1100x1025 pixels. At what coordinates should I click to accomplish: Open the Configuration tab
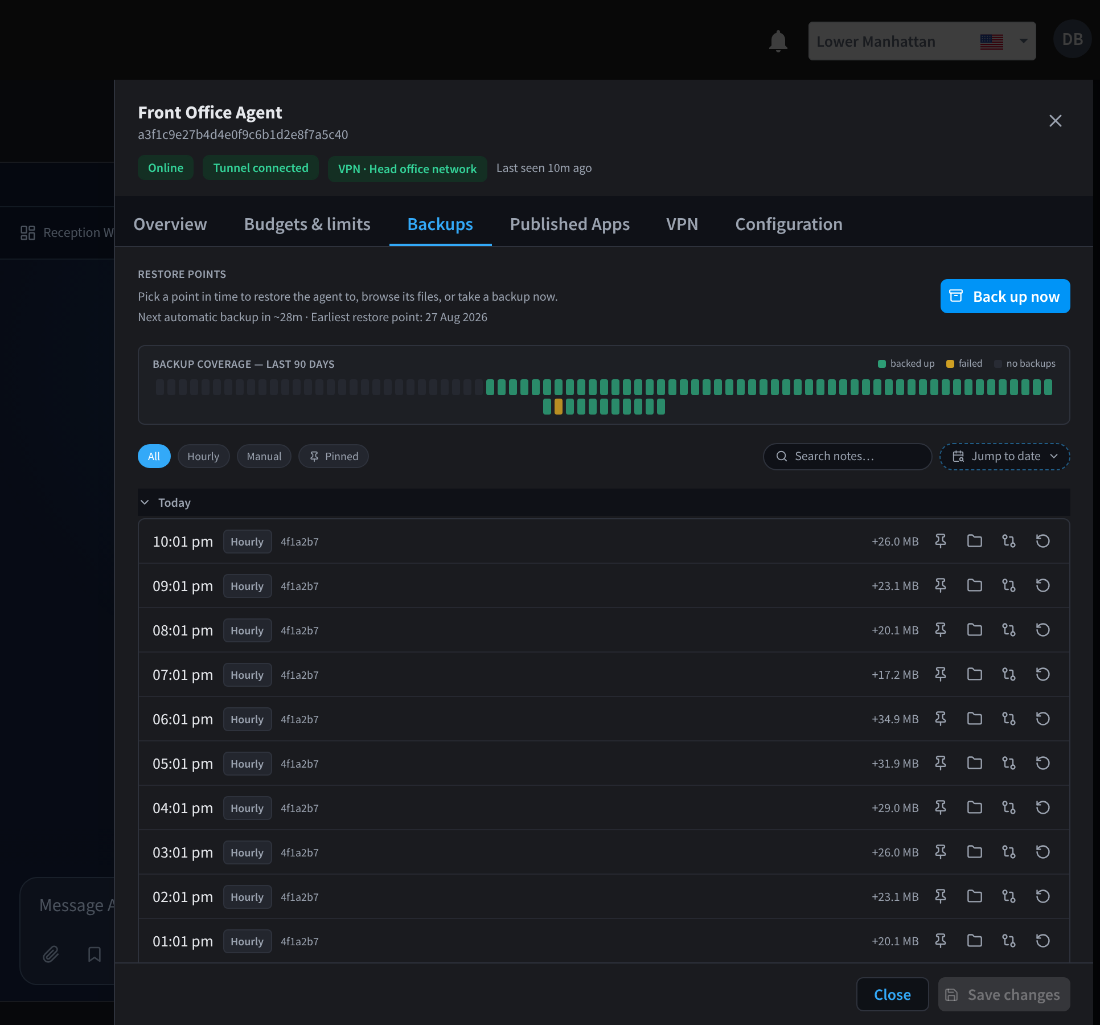point(789,224)
